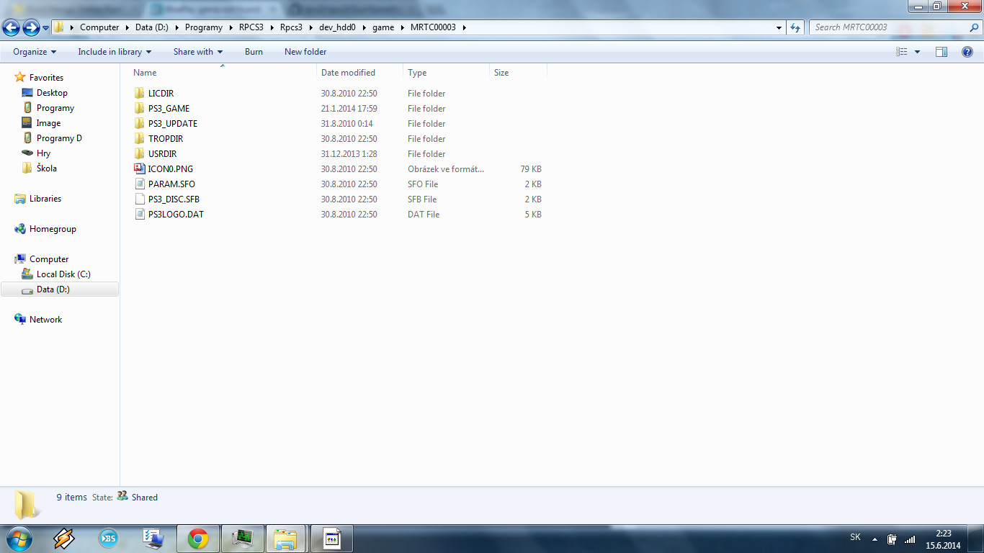This screenshot has height=553, width=984.
Task: Select Local Disk (C:) in navigation pane
Action: click(x=63, y=274)
